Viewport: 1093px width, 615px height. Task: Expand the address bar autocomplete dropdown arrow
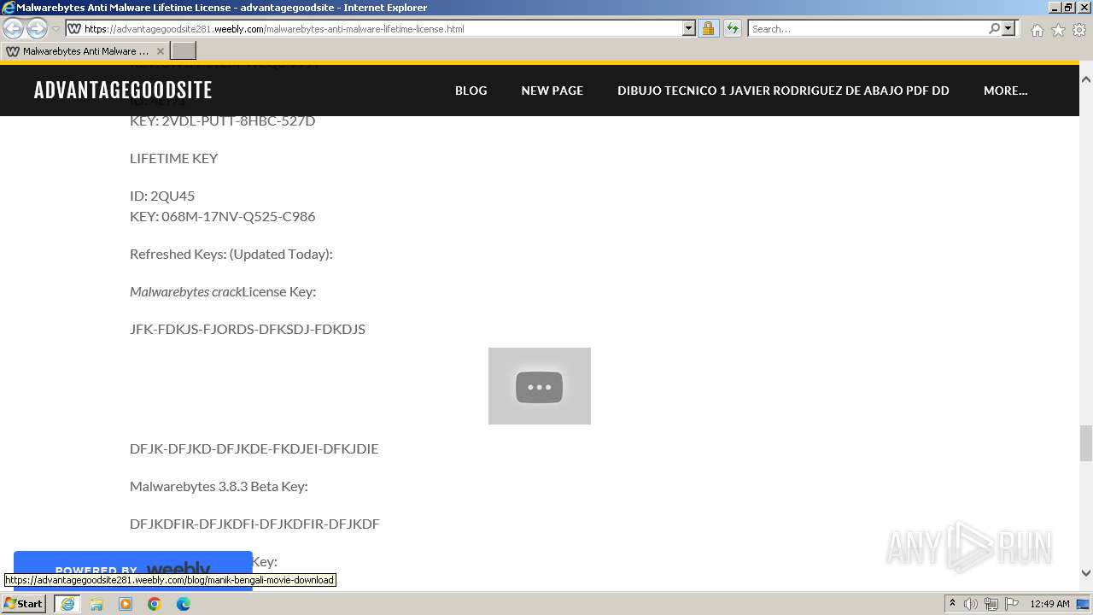689,29
